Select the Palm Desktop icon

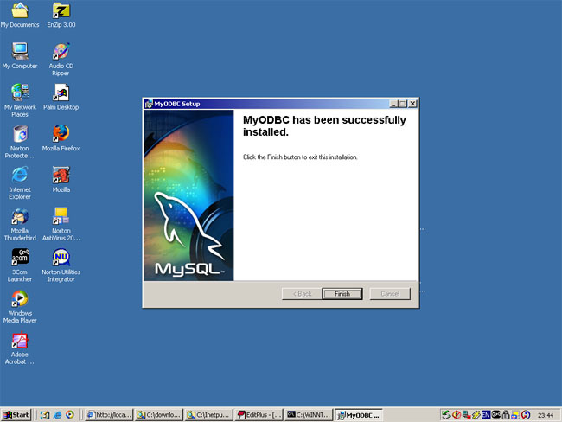(61, 93)
